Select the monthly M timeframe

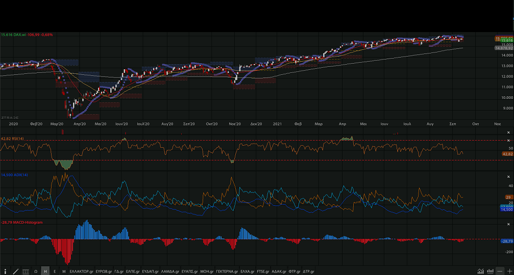(x=64, y=271)
